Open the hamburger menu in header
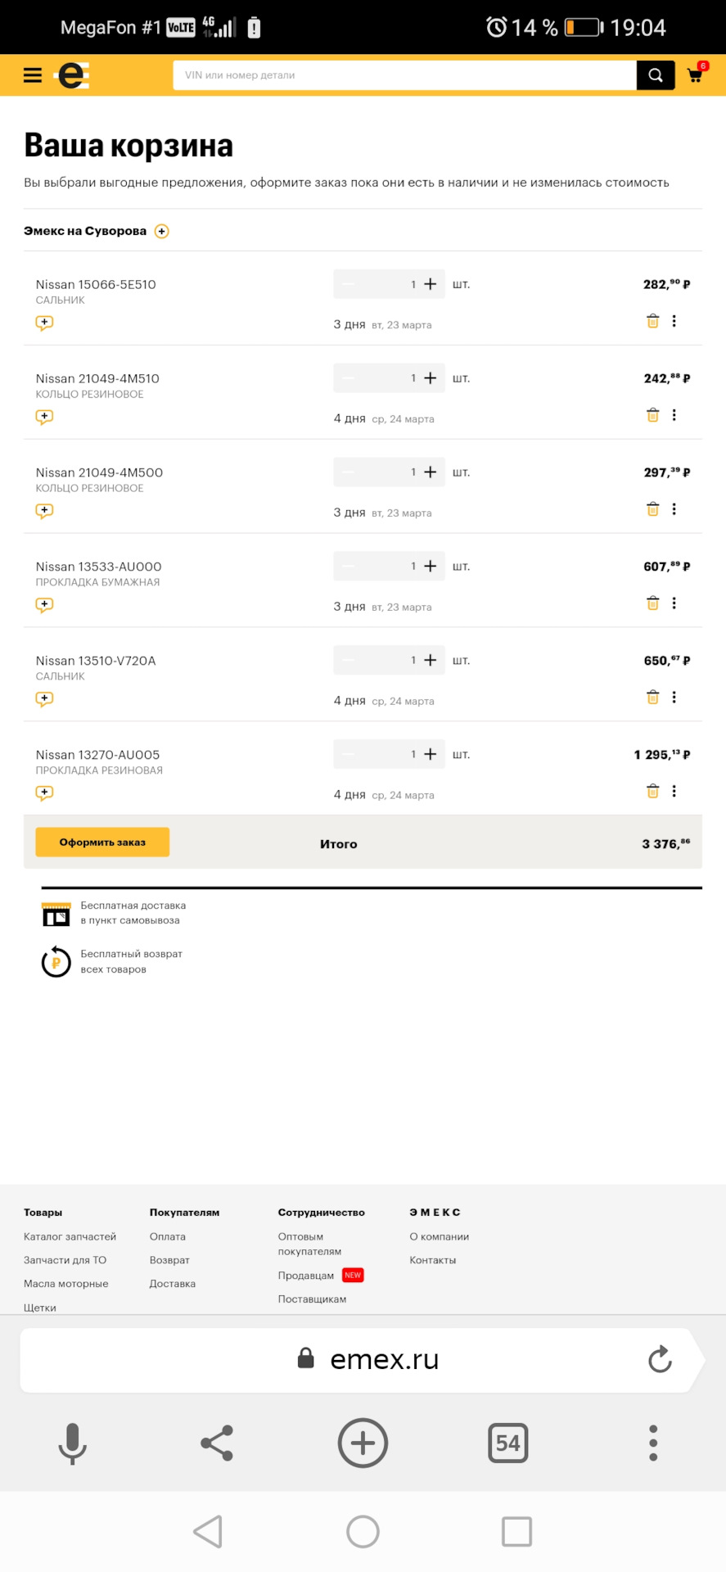 click(x=32, y=75)
